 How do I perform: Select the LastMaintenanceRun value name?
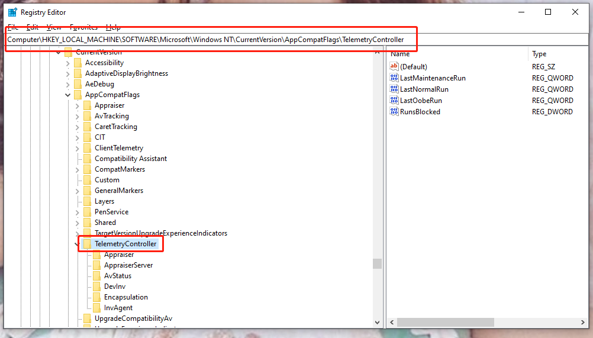coord(433,78)
